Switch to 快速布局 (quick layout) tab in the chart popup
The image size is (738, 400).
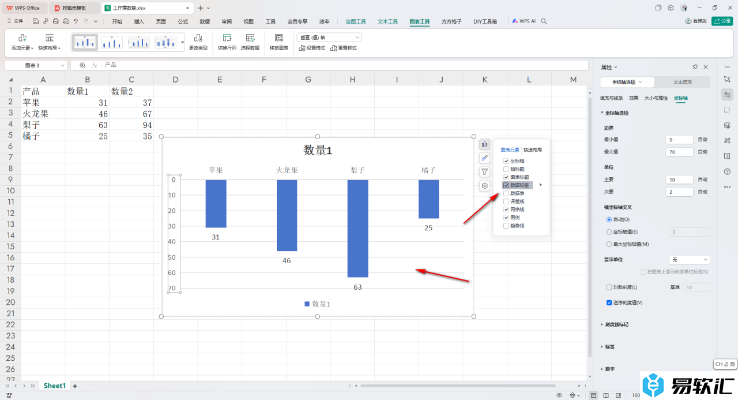pyautogui.click(x=533, y=149)
